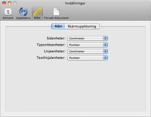Minimize window using the yellow button

coord(10,3)
